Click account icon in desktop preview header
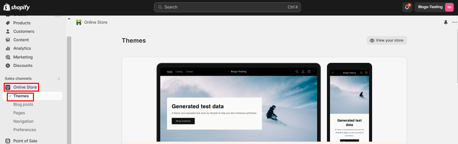Image resolution: width=458 pixels, height=144 pixels. coord(303,72)
